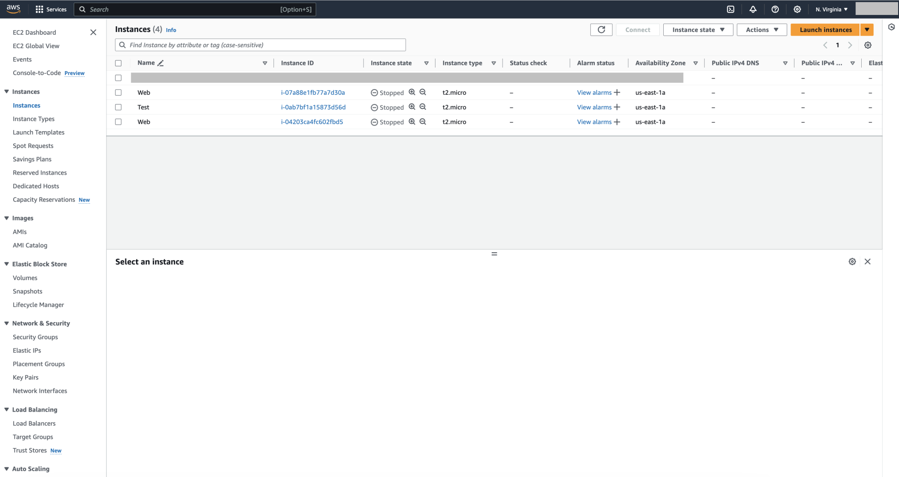
Task: Click the zoom-in magnifier next to Test's Stopped state
Action: (x=412, y=107)
